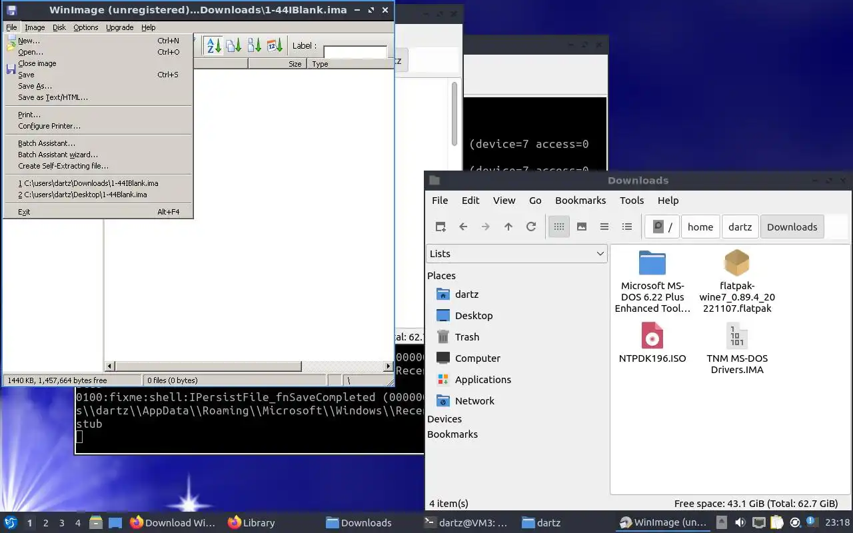Go forward with the right arrow icon
Image resolution: width=853 pixels, height=533 pixels.
click(x=486, y=227)
